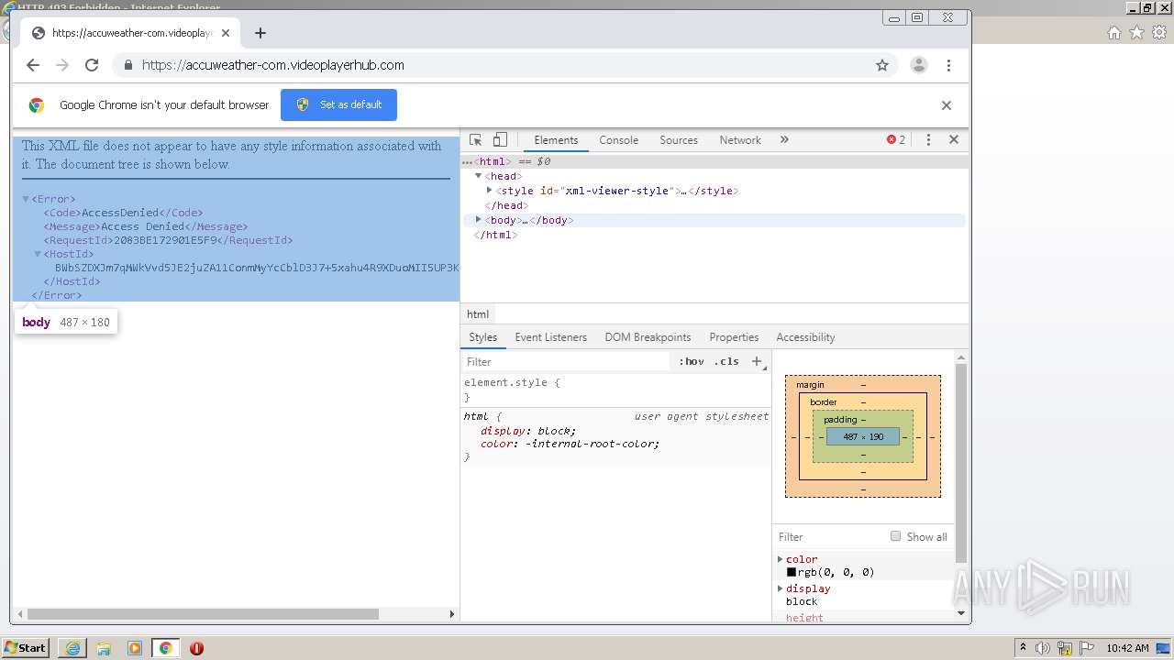This screenshot has height=660, width=1174.
Task: Open the Accessibility sub-tab
Action: coord(805,337)
